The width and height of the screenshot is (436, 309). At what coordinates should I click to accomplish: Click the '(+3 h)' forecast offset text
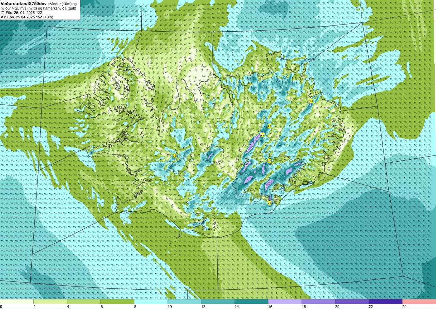49,17
